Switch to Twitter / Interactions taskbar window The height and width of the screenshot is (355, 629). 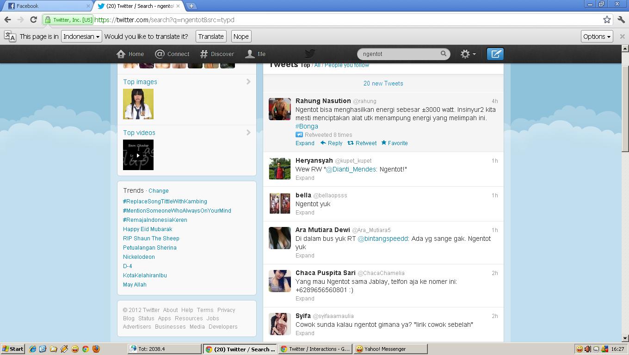pyautogui.click(x=315, y=349)
